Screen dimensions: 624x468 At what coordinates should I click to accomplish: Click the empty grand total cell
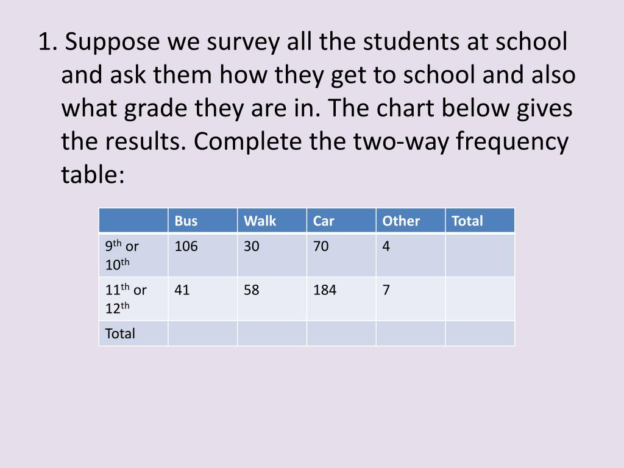tap(480, 333)
